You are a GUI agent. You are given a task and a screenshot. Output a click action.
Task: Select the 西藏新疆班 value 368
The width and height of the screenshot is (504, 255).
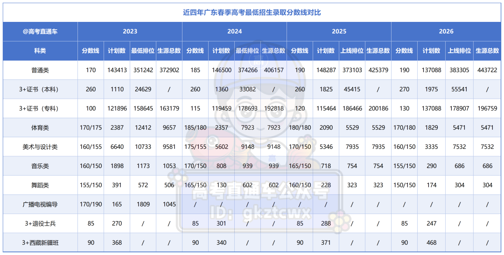click(117, 243)
